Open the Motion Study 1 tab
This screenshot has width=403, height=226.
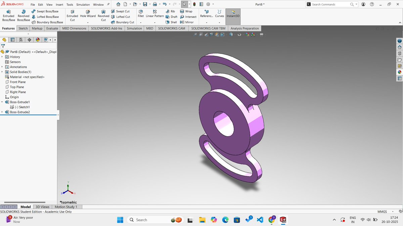click(x=66, y=207)
